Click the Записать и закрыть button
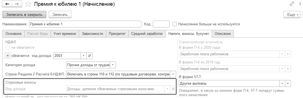303x98 pixels. click(x=24, y=14)
